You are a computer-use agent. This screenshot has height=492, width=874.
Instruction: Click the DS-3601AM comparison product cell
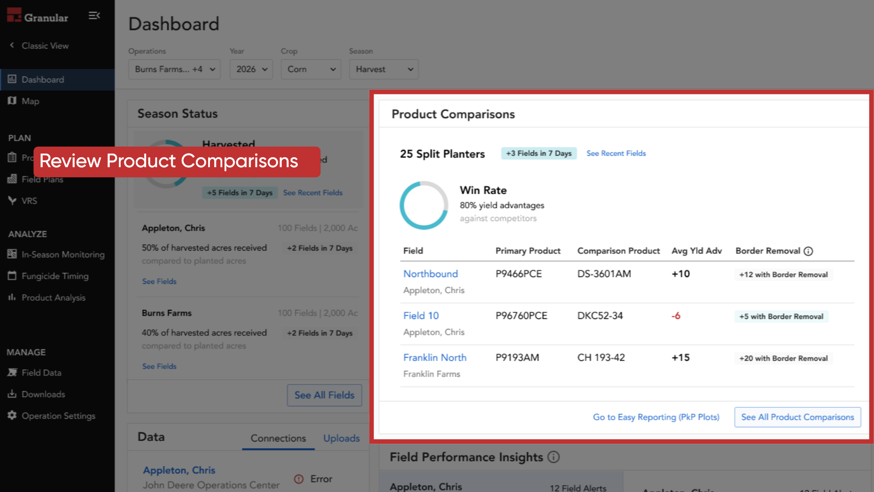click(604, 274)
